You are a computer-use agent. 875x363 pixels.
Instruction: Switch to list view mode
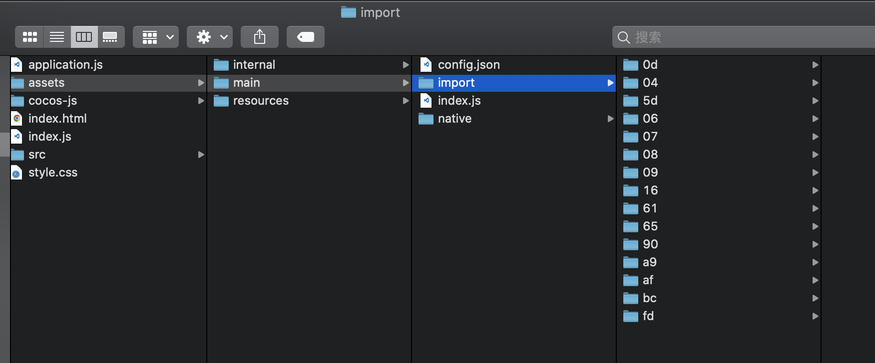[57, 37]
